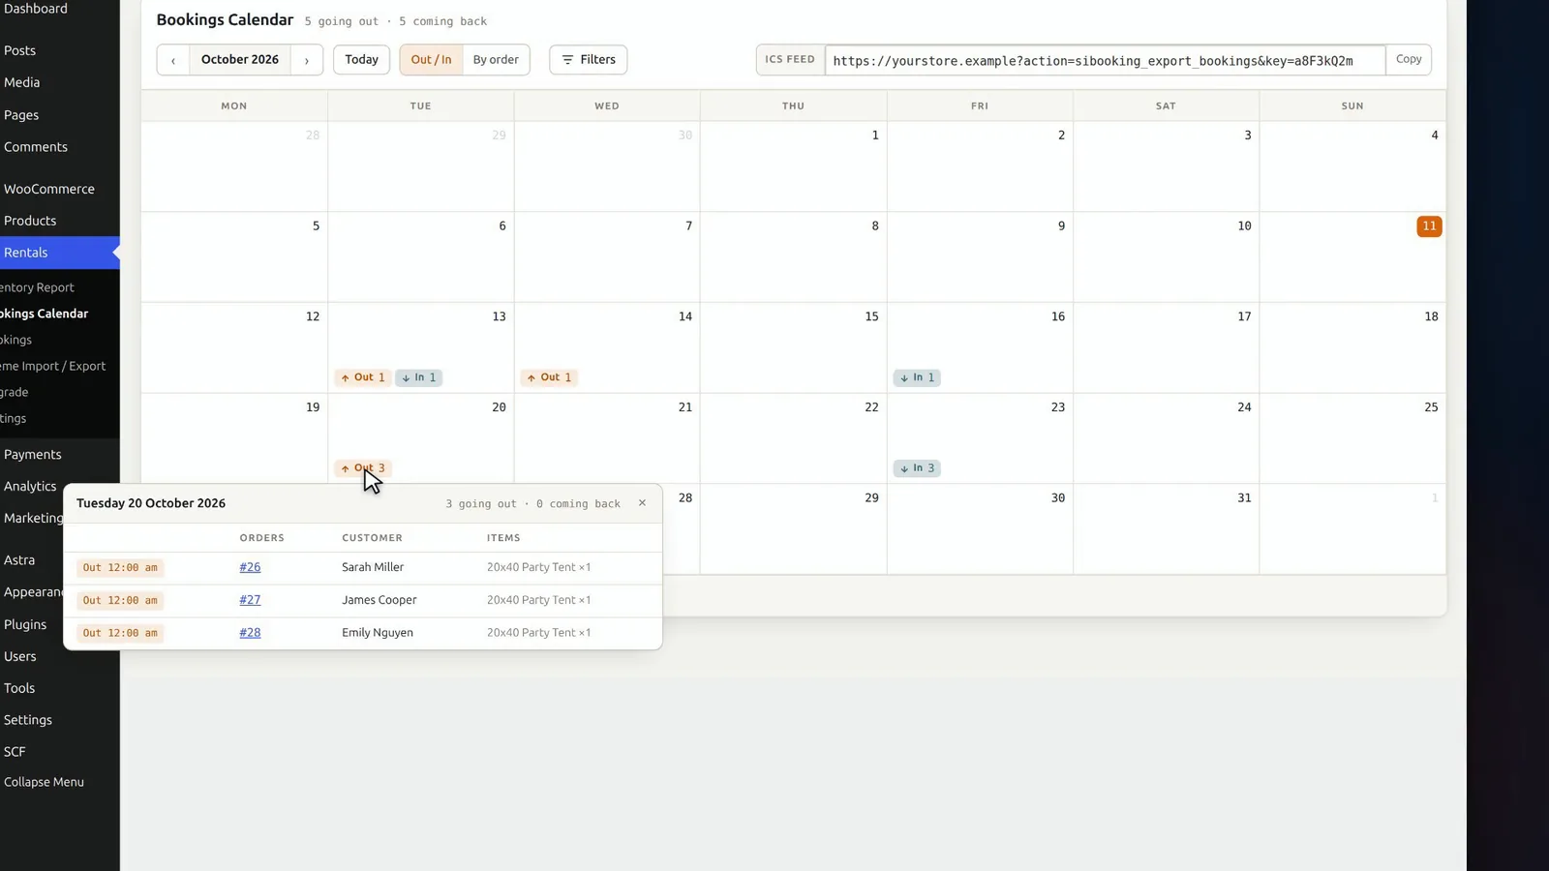1549x871 pixels.
Task: Open Users in the sidebar
Action: pos(20,656)
